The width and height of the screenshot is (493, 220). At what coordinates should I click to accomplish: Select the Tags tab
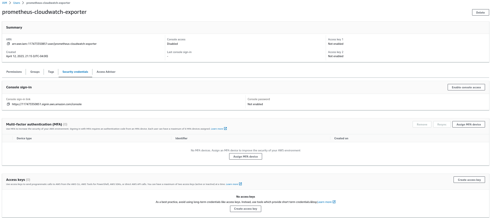[x=51, y=72]
